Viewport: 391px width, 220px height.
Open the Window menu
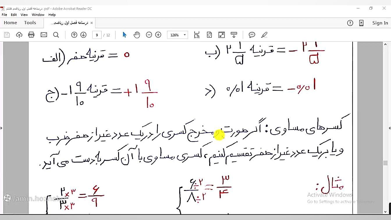click(x=38, y=15)
